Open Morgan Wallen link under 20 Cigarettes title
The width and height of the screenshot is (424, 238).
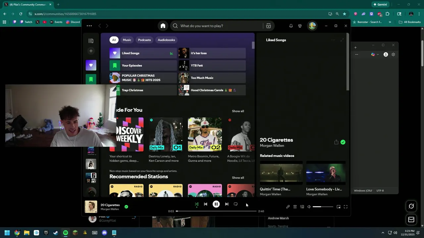(x=272, y=146)
